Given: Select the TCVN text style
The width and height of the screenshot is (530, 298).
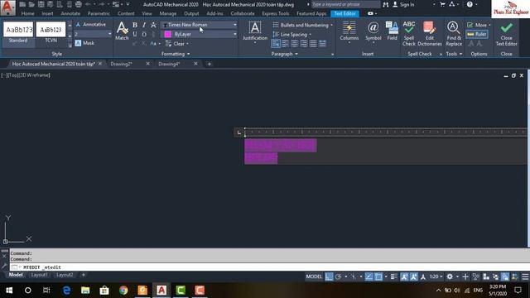Looking at the screenshot, I should (x=51, y=33).
